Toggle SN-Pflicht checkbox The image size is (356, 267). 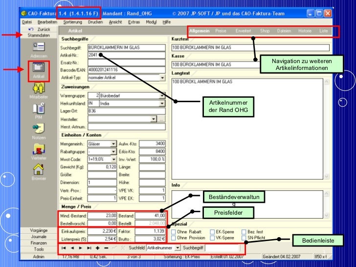pyautogui.click(x=244, y=238)
